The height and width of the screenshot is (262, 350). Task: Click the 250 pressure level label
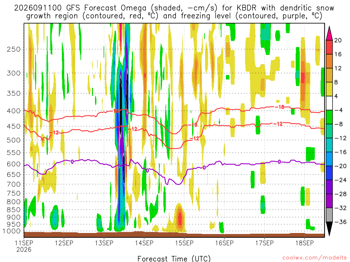(x=14, y=49)
